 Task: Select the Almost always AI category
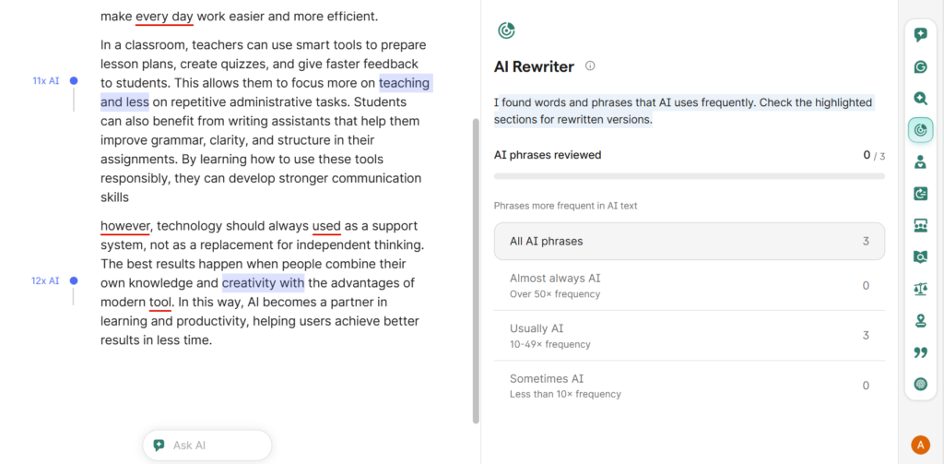pyautogui.click(x=689, y=285)
